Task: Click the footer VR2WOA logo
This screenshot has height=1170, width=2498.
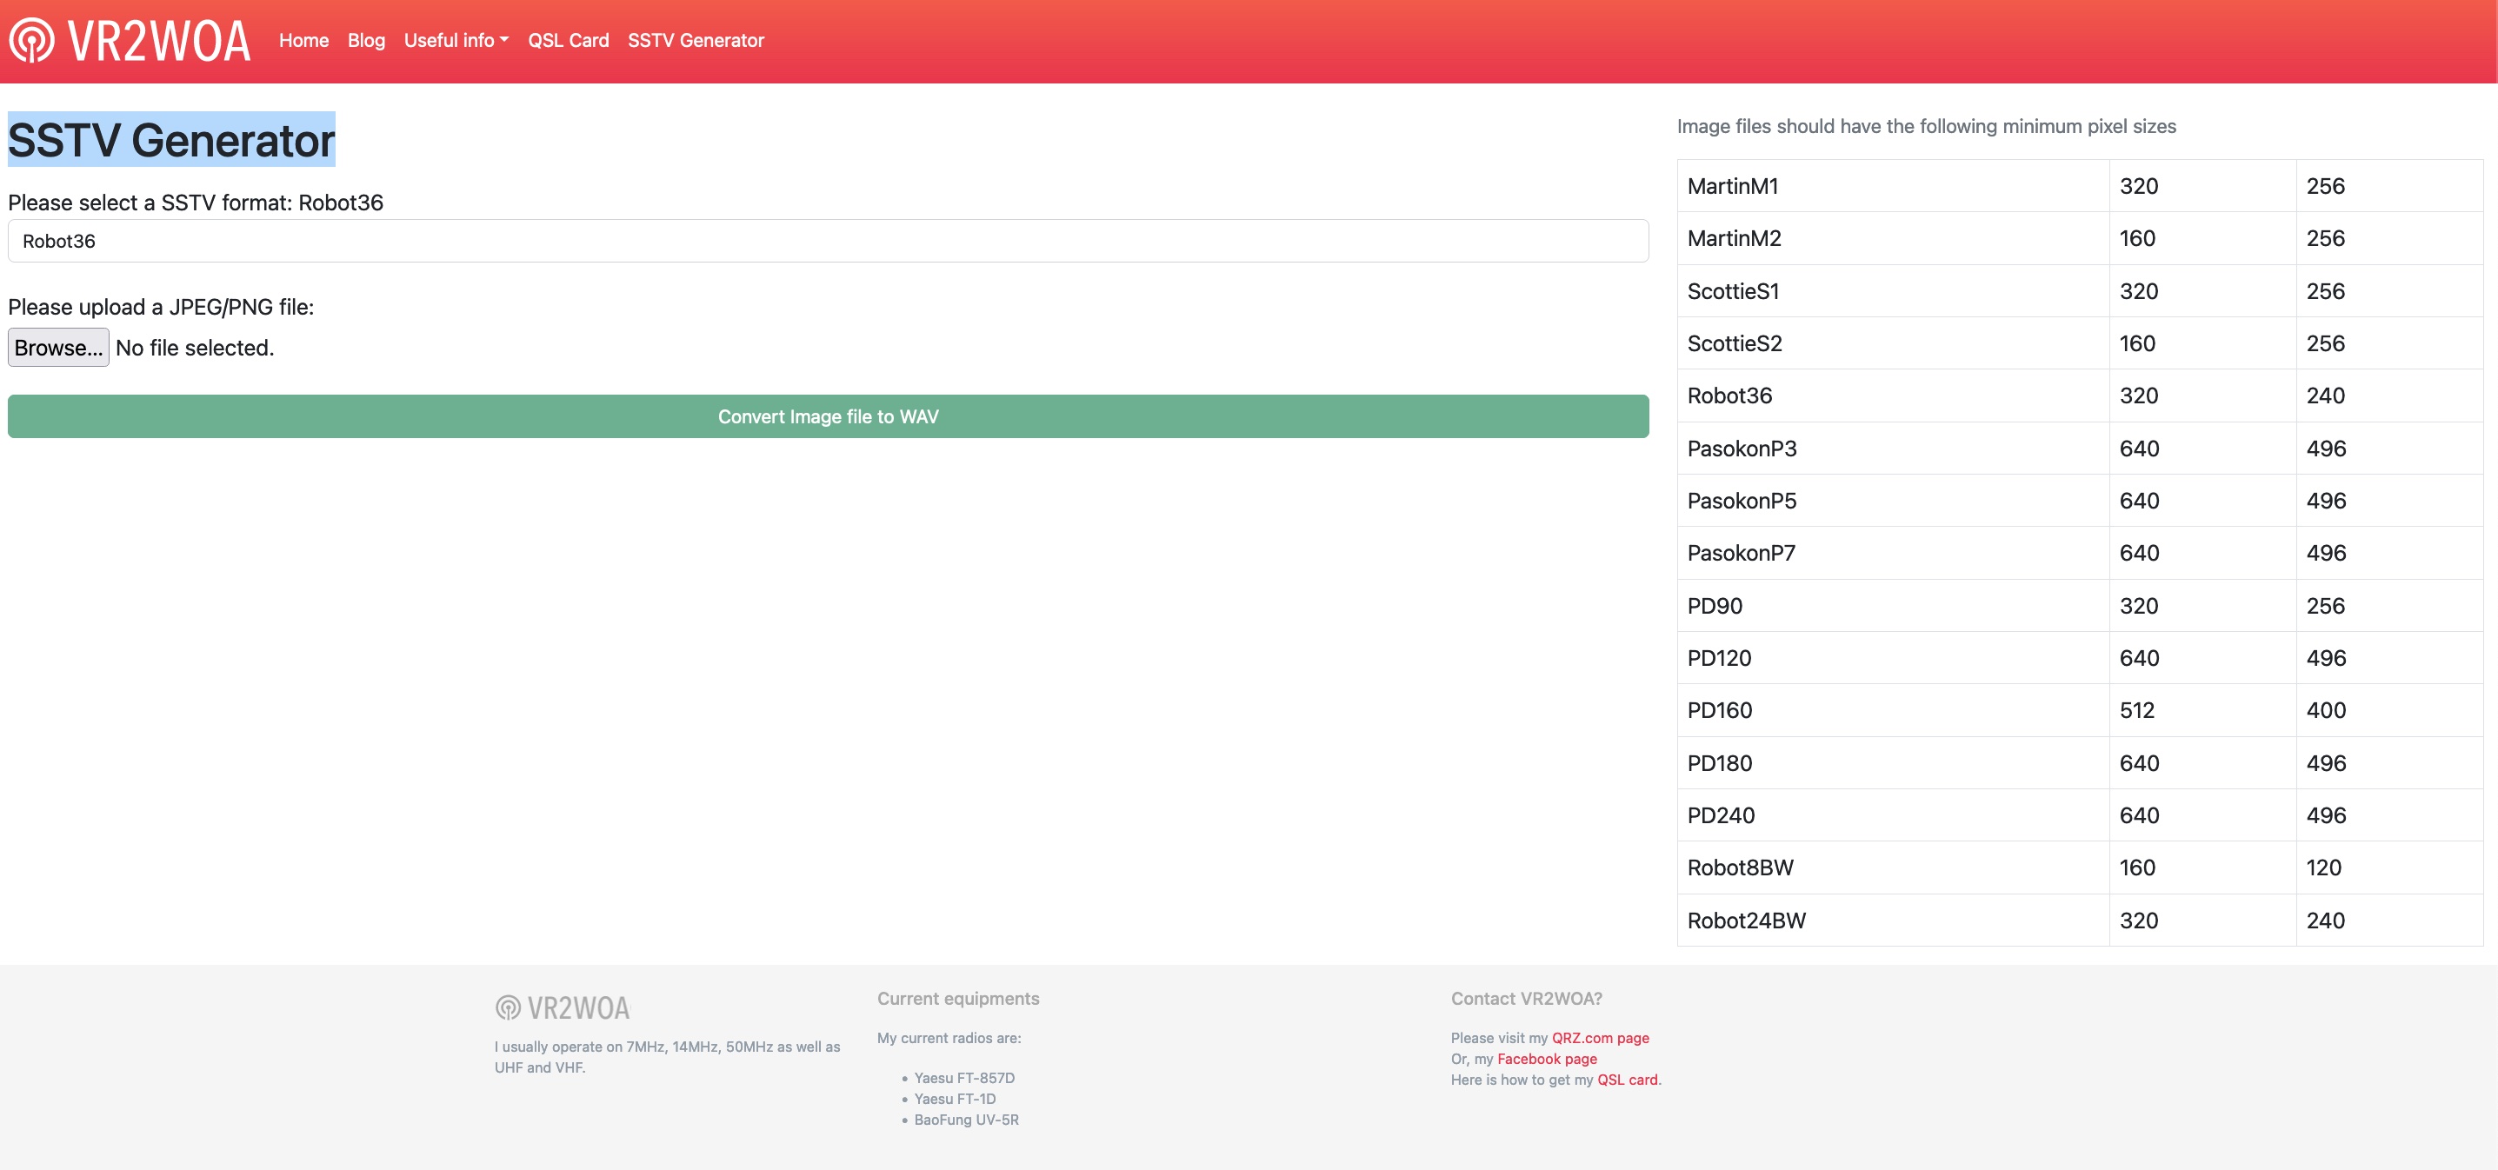Action: [x=563, y=1008]
